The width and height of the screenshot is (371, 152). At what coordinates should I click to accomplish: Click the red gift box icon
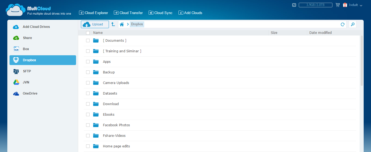[x=345, y=5]
